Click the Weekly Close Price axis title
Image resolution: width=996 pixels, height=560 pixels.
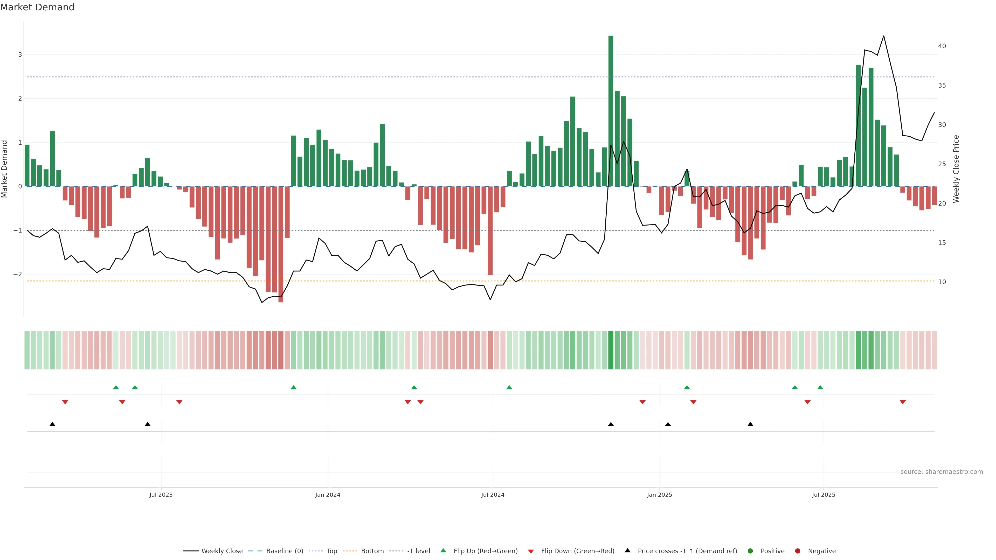pyautogui.click(x=956, y=169)
